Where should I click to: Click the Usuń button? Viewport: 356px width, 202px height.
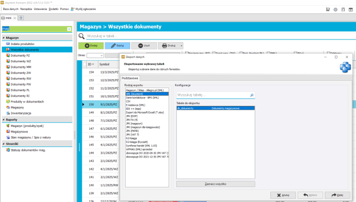click(x=144, y=46)
